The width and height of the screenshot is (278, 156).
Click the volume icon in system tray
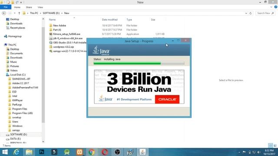coord(259,152)
